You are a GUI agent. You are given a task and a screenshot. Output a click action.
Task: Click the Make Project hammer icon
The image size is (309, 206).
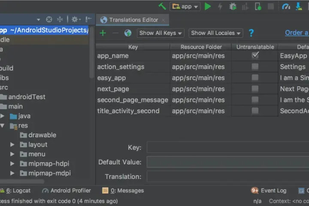coord(162,6)
